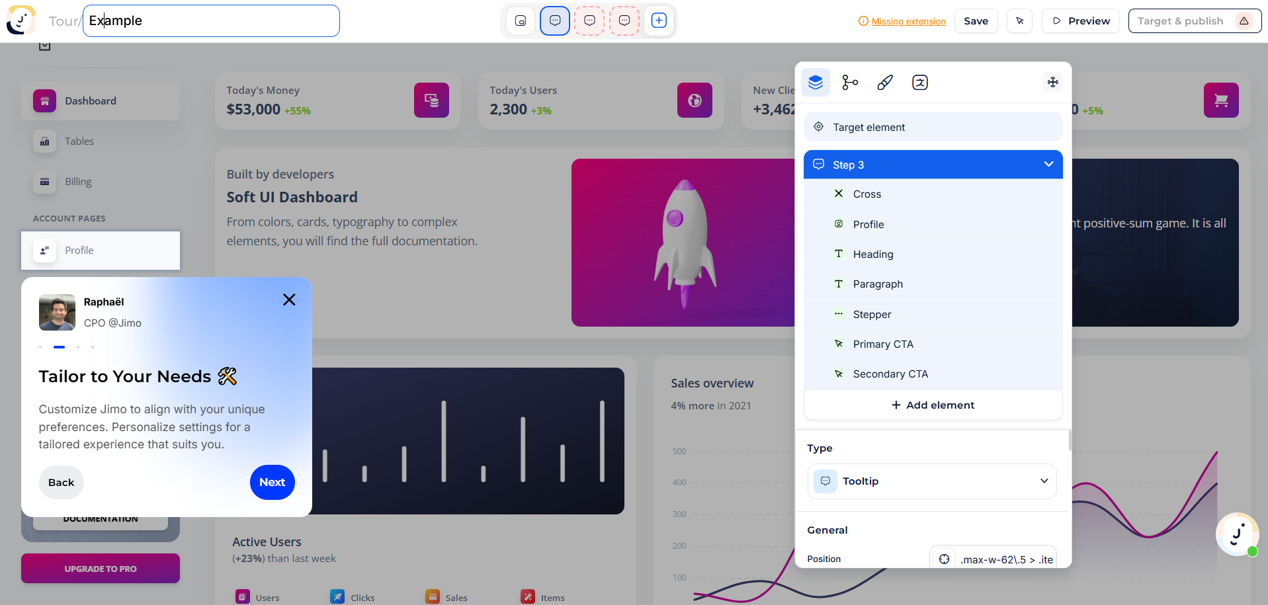This screenshot has height=605, width=1268.
Task: Open the paintbrush style tab
Action: click(885, 83)
